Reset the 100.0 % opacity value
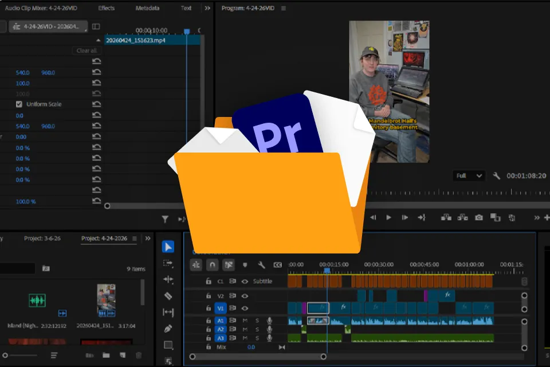 (x=96, y=201)
